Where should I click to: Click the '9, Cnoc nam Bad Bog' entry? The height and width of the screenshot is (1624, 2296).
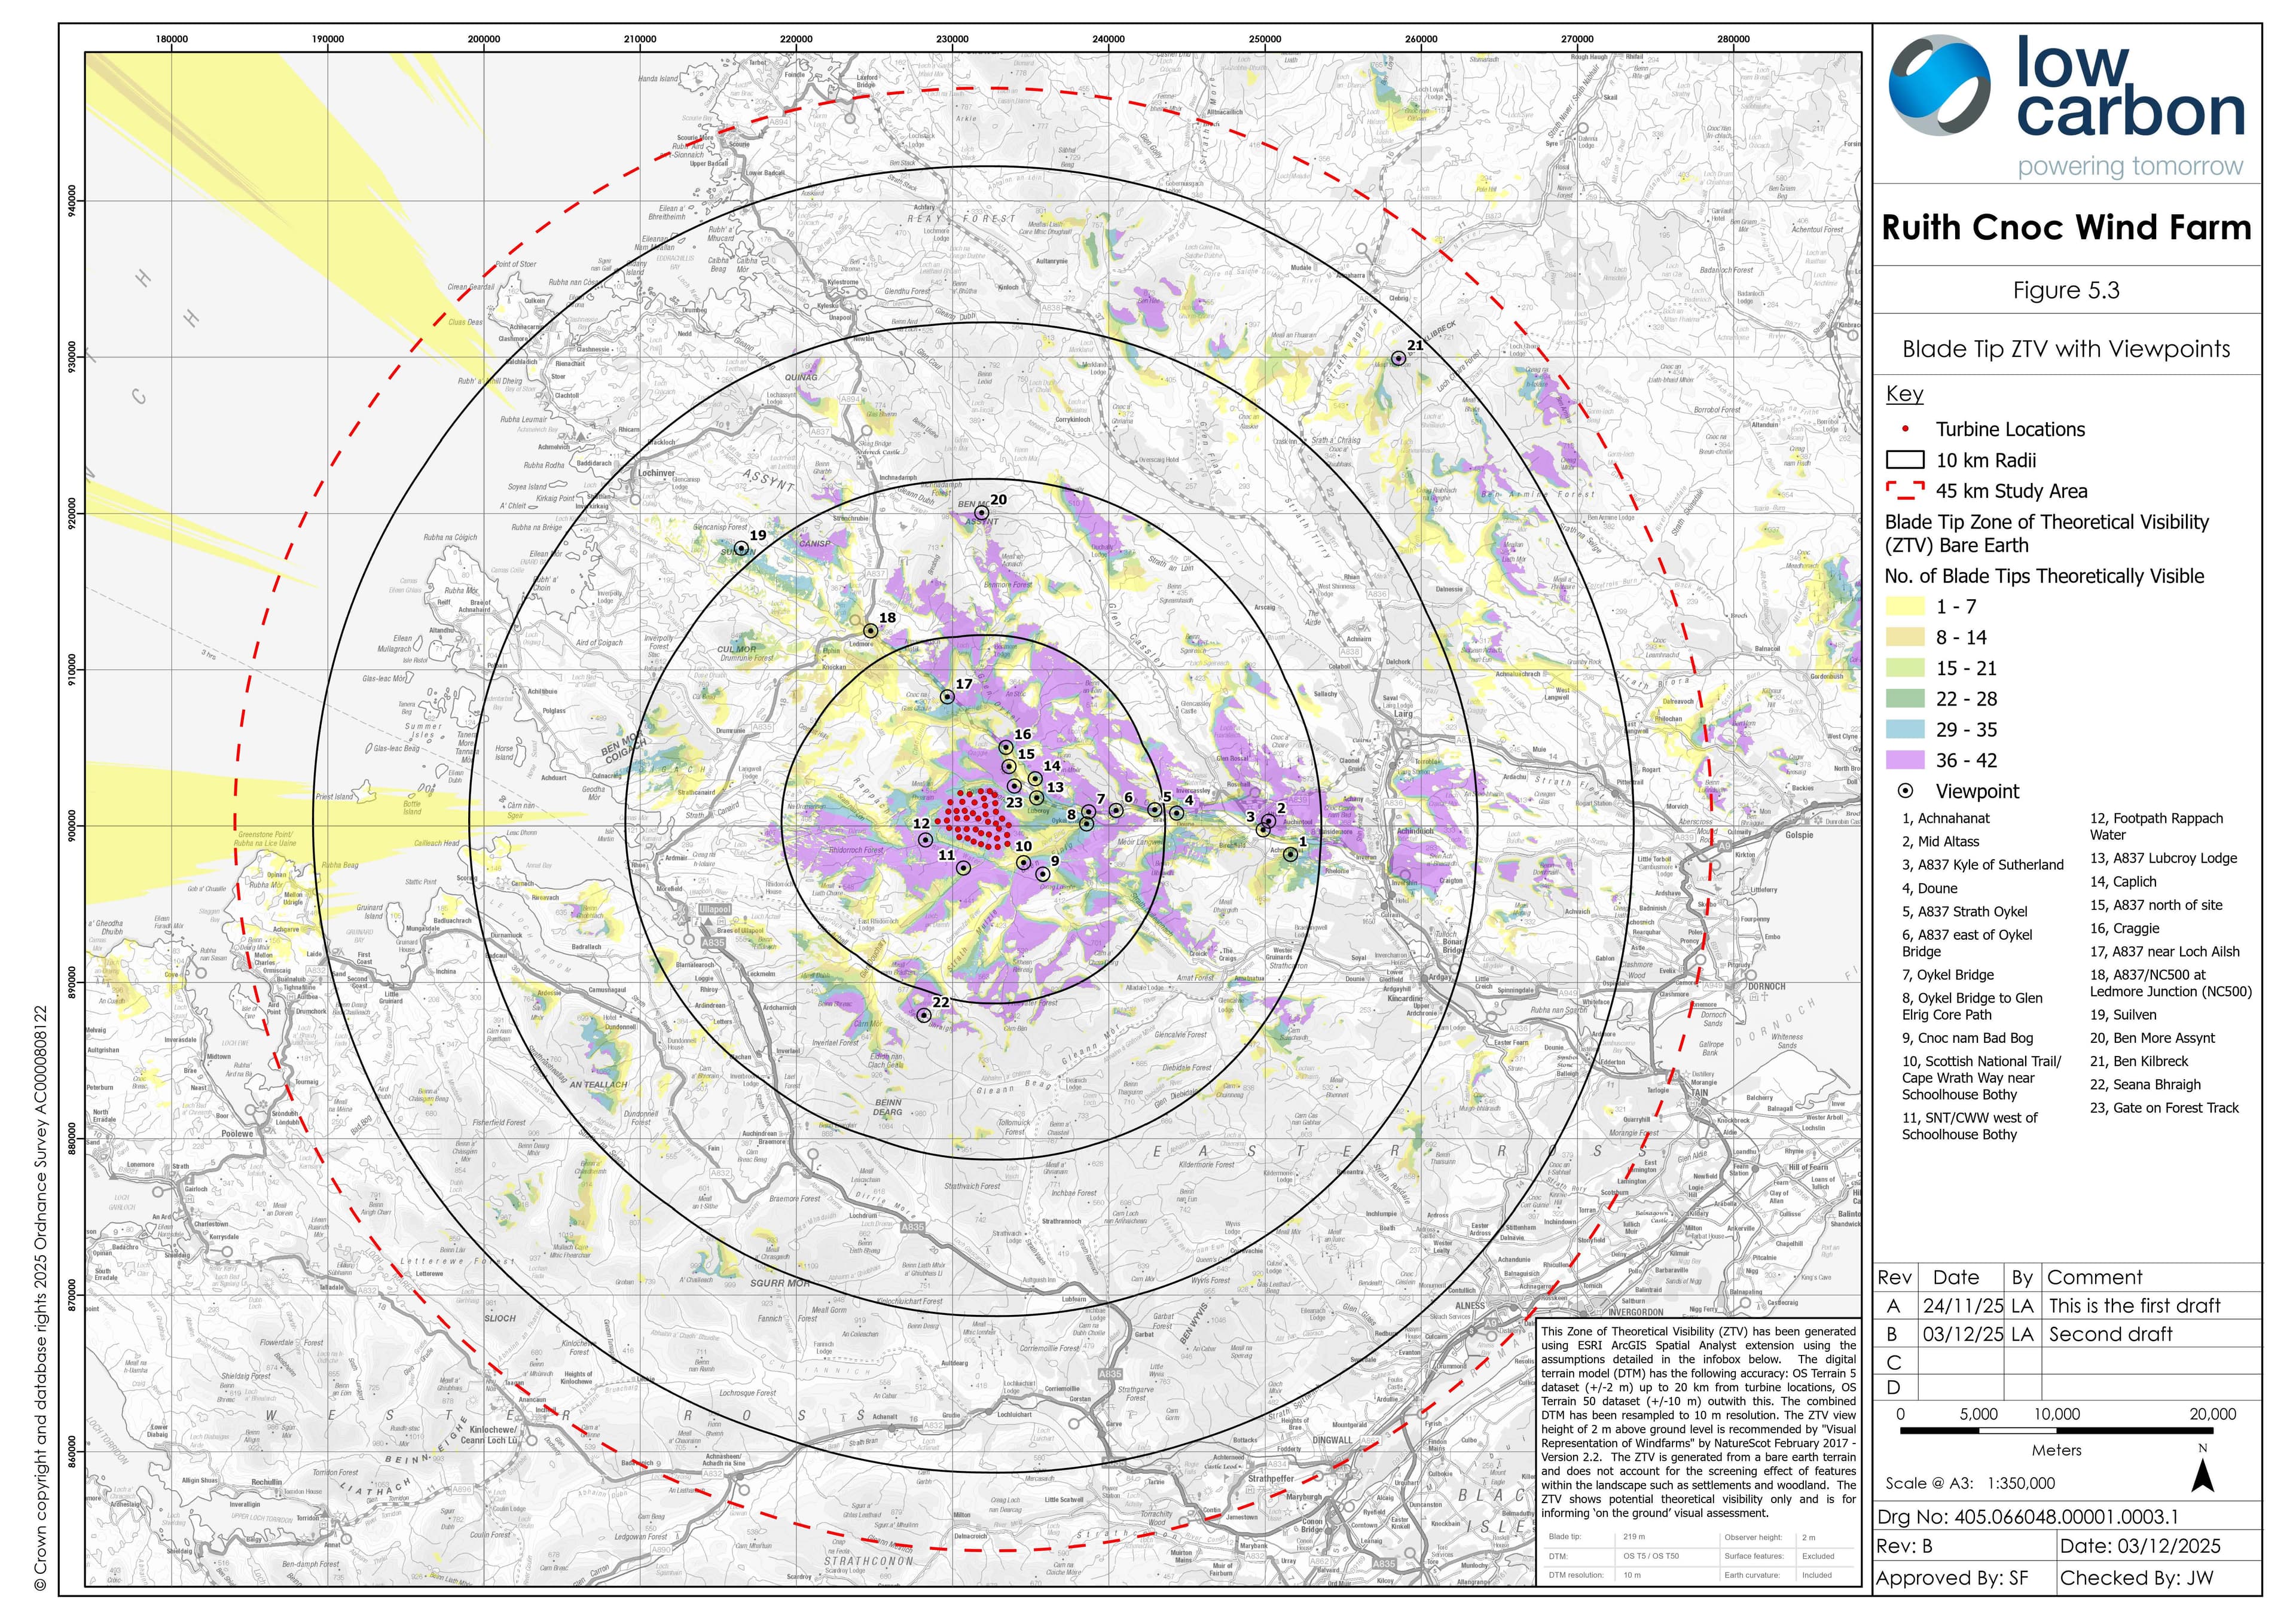click(1967, 1038)
